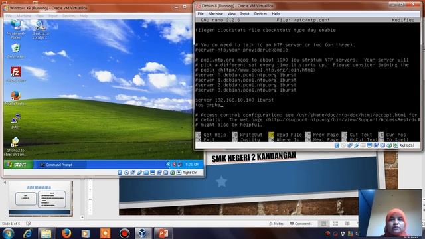Open media player from Windows taskbar

(x=86, y=233)
